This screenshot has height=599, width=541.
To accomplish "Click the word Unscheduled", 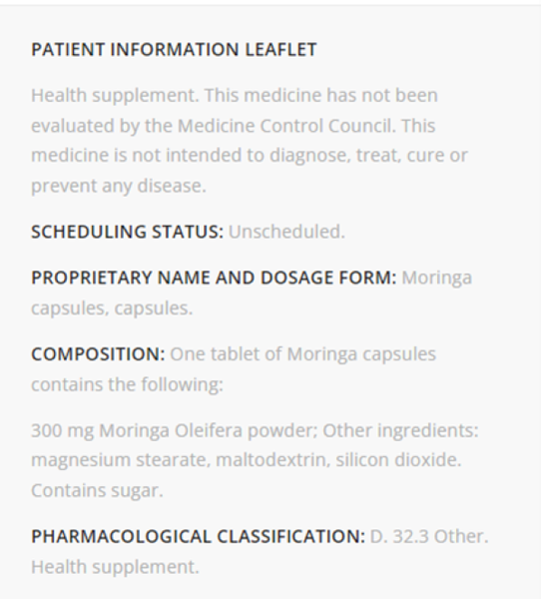I will (286, 232).
